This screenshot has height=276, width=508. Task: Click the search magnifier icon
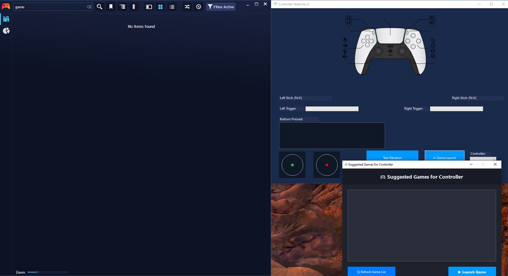(x=99, y=7)
